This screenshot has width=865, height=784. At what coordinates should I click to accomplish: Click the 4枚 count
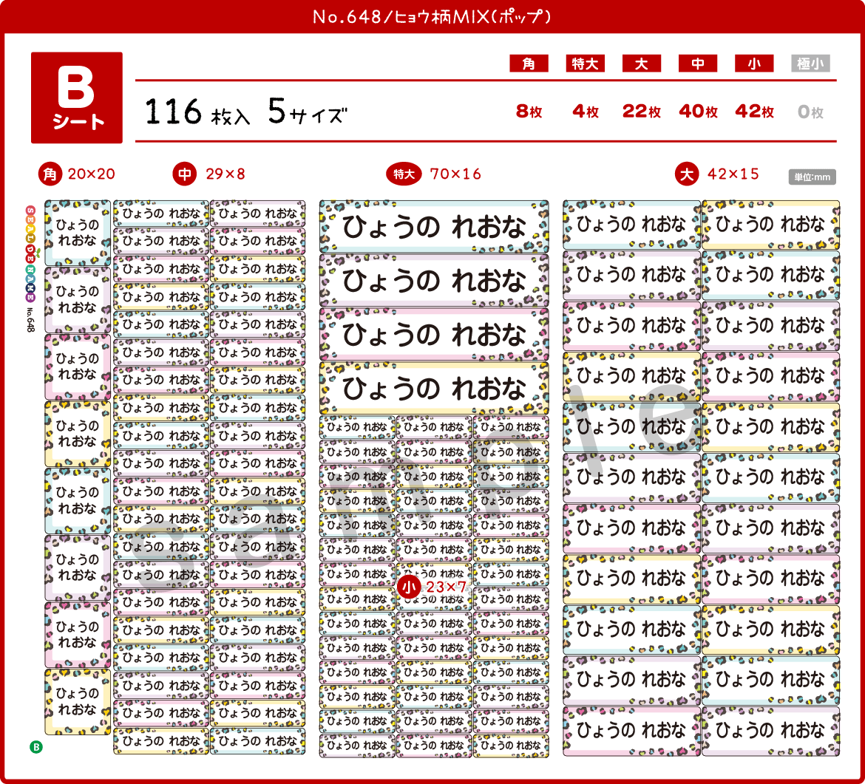[x=586, y=112]
